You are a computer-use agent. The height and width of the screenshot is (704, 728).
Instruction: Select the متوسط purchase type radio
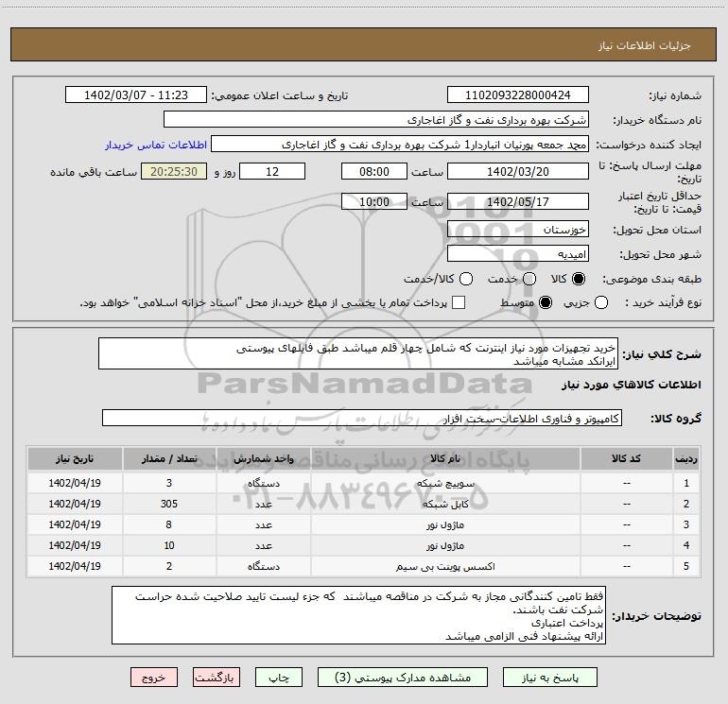546,302
